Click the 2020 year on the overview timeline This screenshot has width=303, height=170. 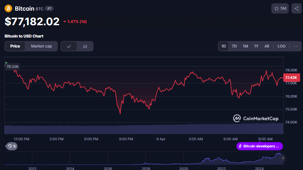[184, 168]
